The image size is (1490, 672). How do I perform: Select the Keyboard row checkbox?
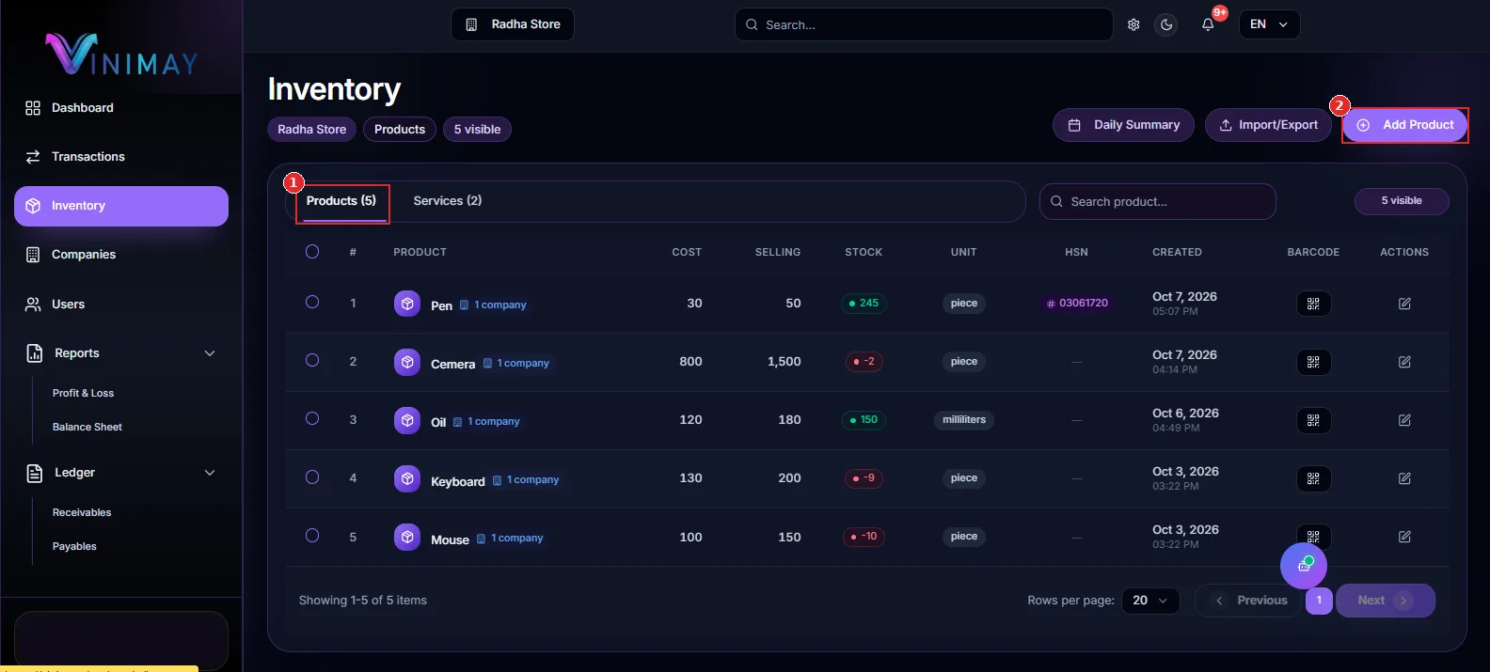(312, 477)
